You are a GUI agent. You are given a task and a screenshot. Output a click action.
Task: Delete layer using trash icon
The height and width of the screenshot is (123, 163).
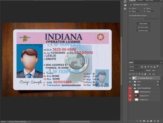pos(158,121)
